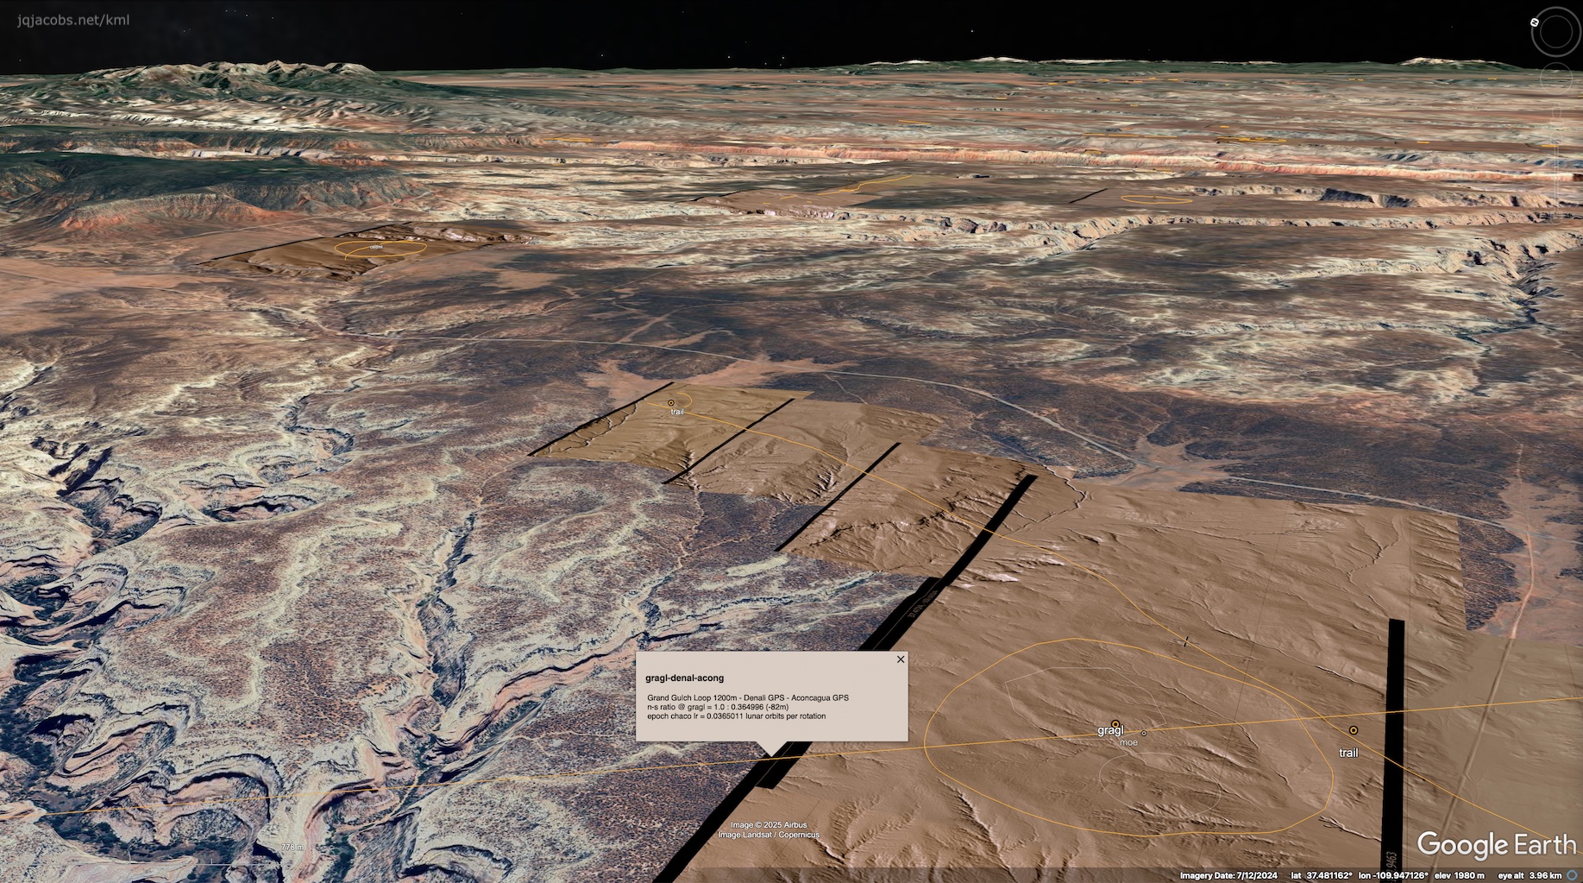Click the gragl label text

tap(1109, 731)
